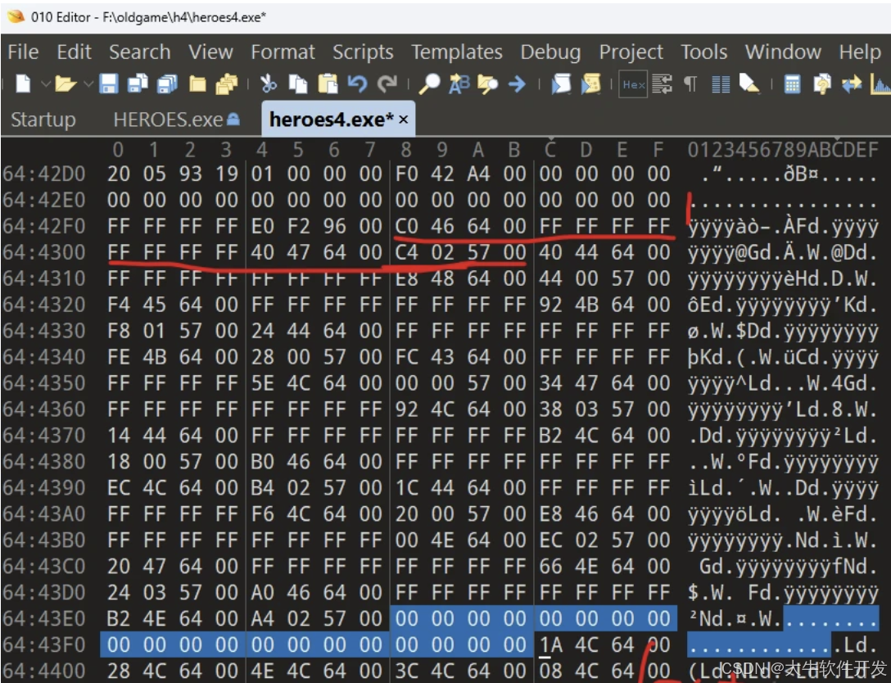Image resolution: width=891 pixels, height=683 pixels.
Task: Click byte 5E in row 64:4350
Action: pos(263,383)
